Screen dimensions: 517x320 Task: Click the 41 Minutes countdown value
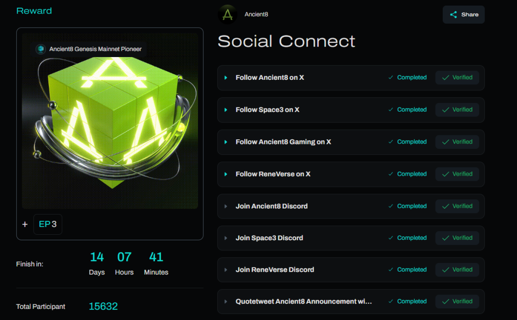[x=156, y=257]
